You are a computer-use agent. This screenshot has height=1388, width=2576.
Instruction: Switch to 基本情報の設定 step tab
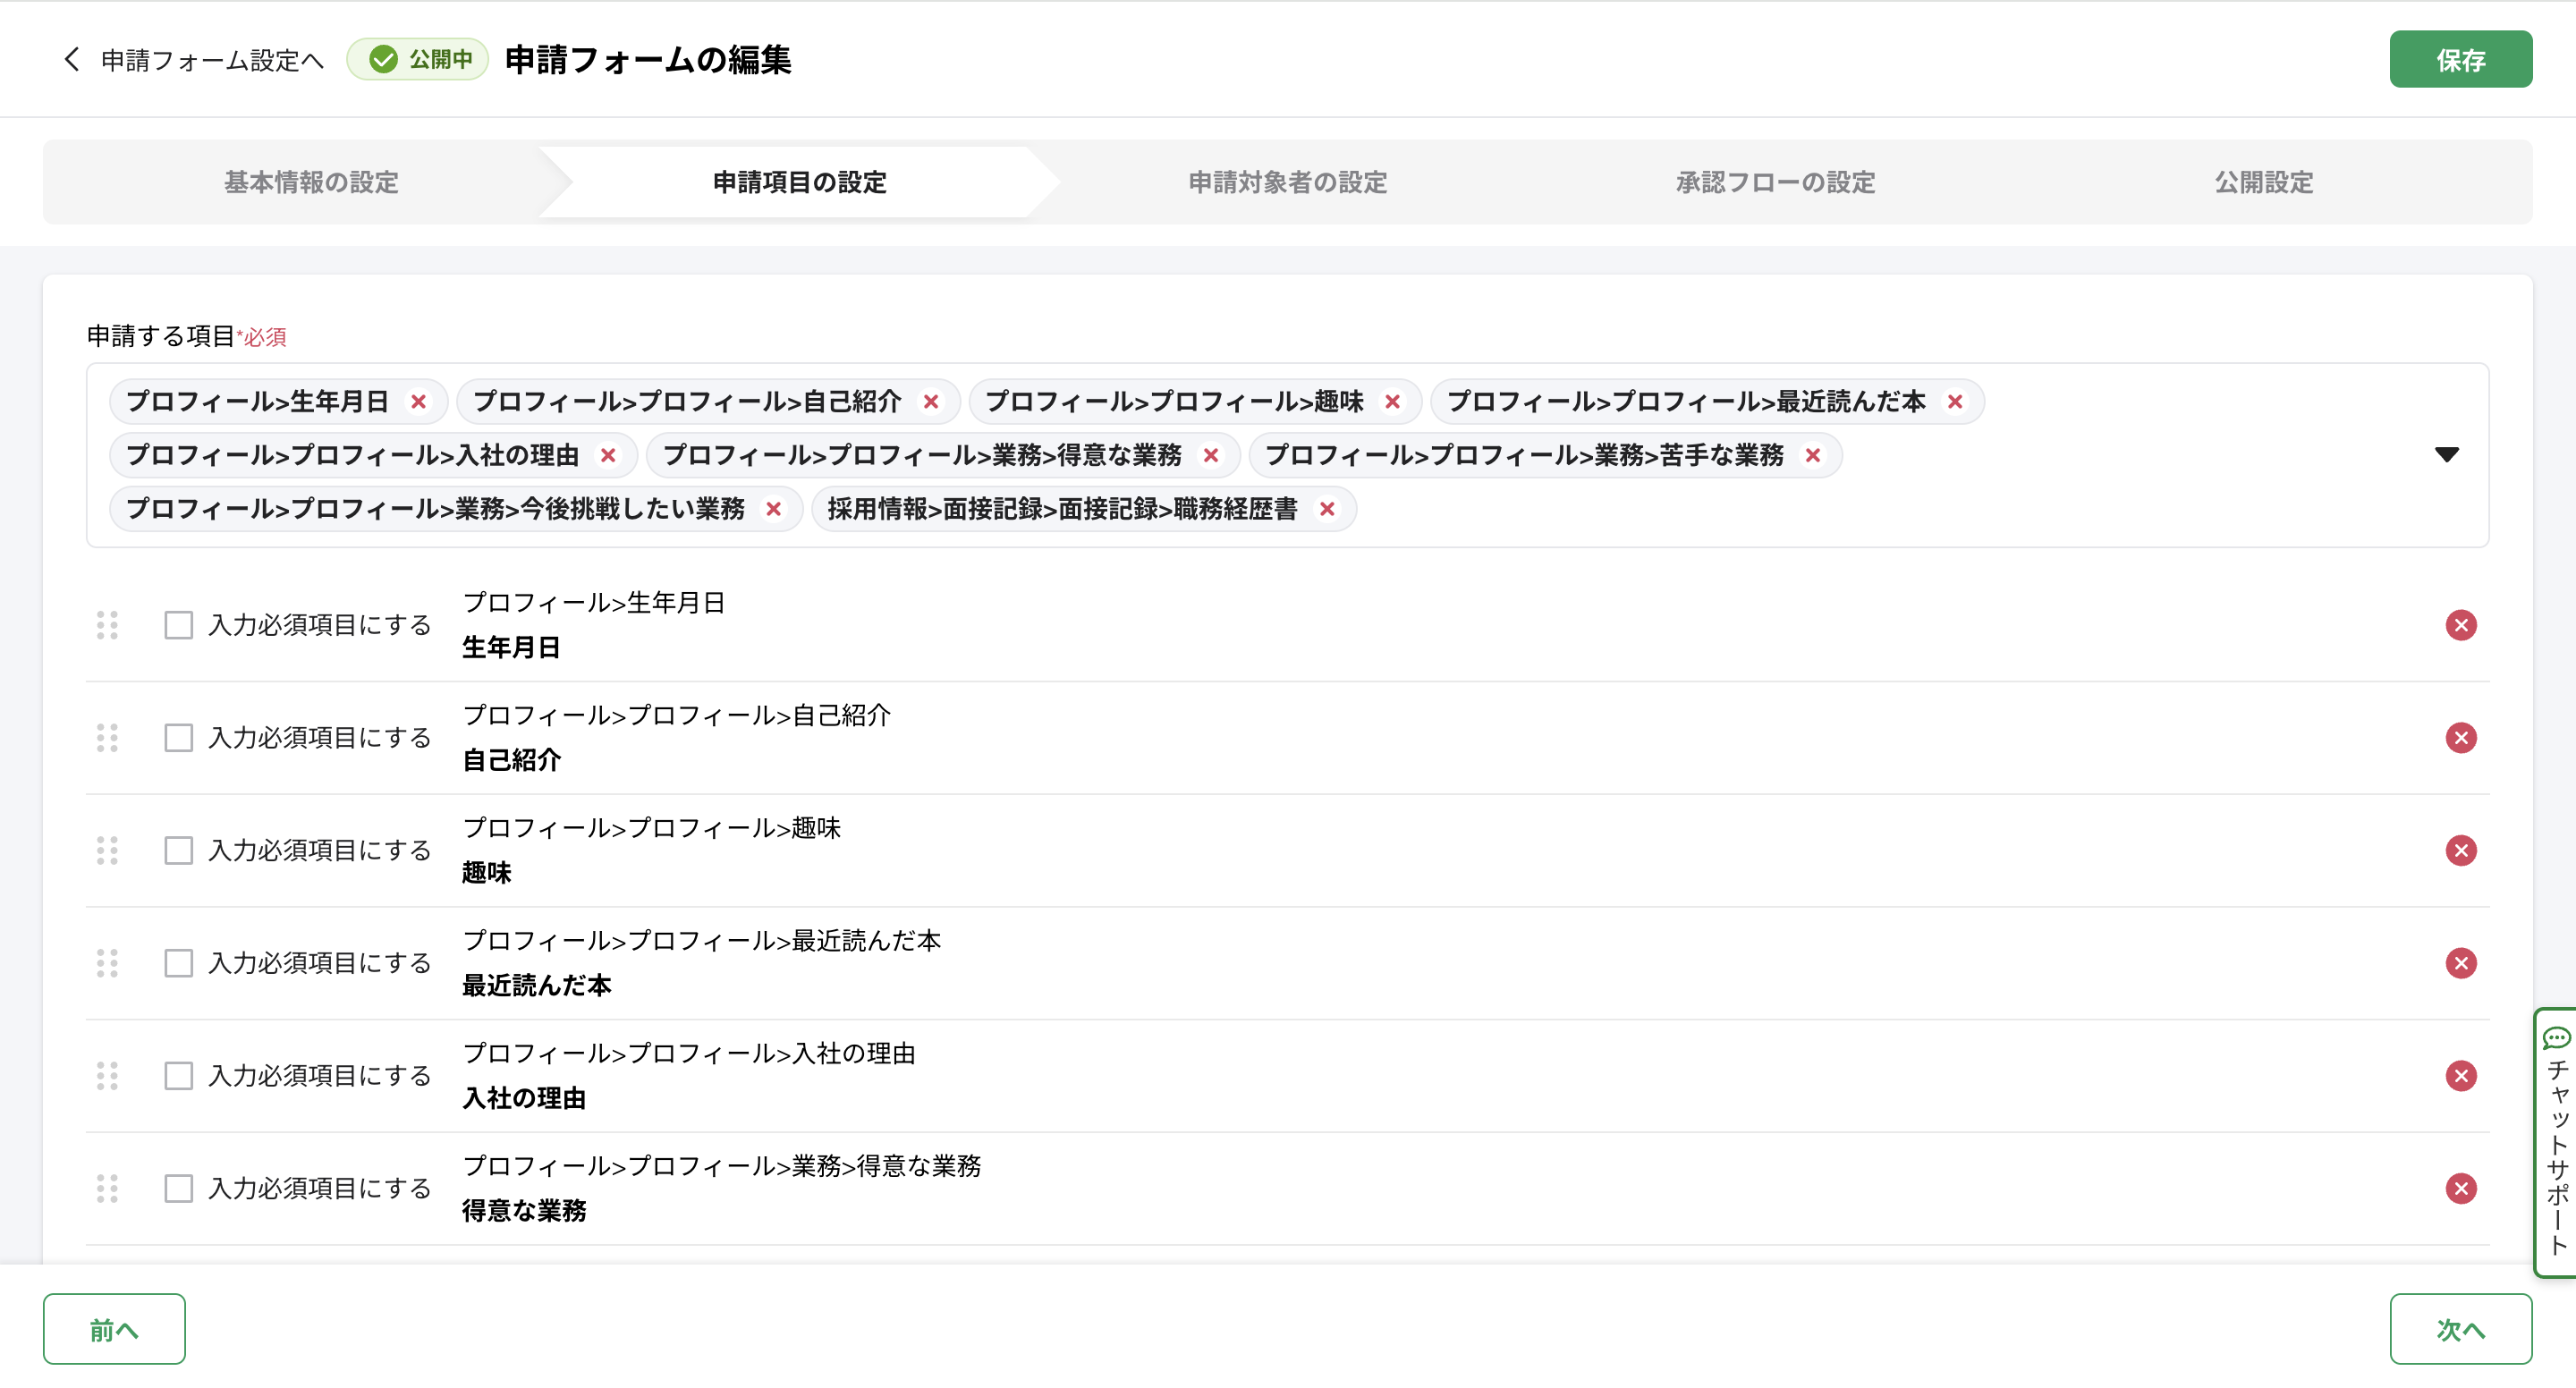pos(311,182)
